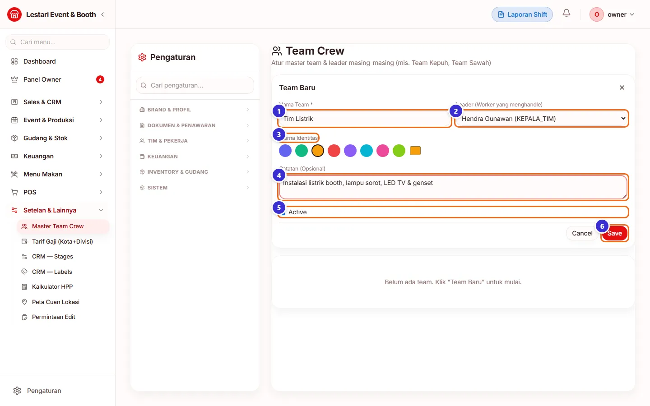Image resolution: width=650 pixels, height=406 pixels.
Task: Expand the Event & Produksi menu chevron
Action: point(101,120)
